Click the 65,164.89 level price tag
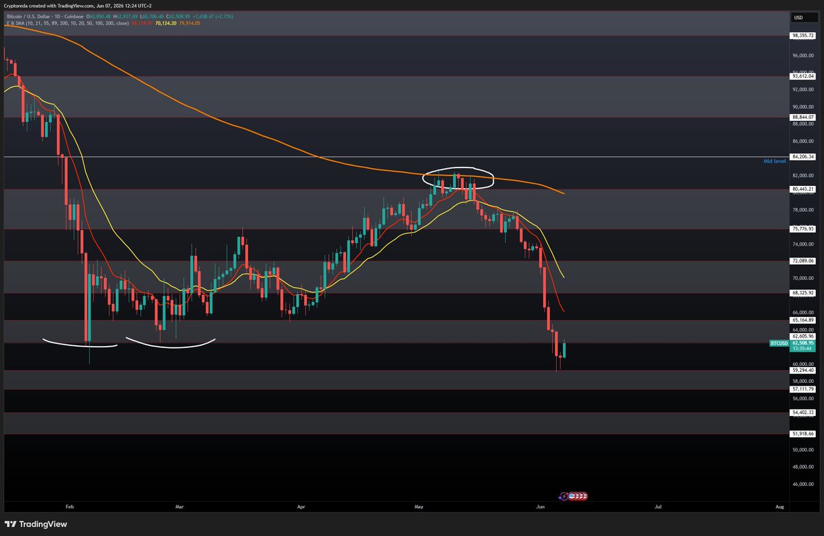Image resolution: width=824 pixels, height=536 pixels. pos(803,320)
